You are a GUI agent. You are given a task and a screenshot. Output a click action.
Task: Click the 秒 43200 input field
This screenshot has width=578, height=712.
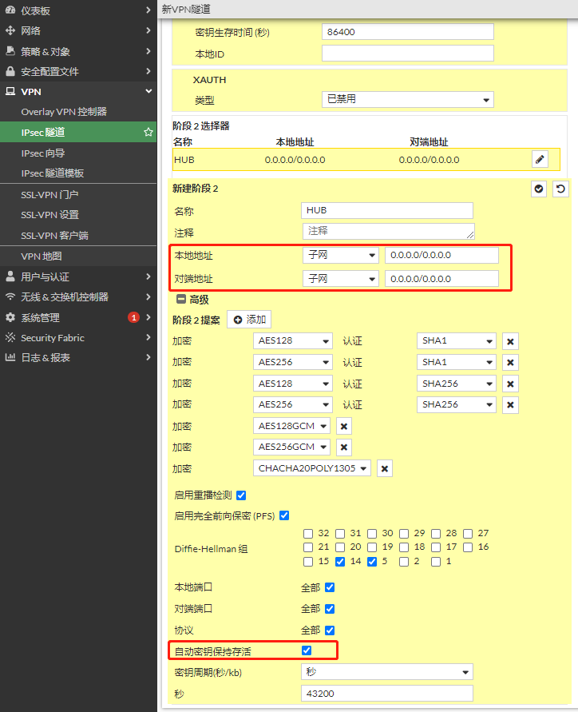tap(387, 694)
